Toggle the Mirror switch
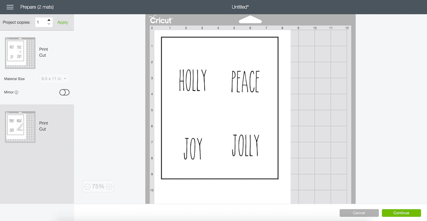The width and height of the screenshot is (427, 221). 64,92
